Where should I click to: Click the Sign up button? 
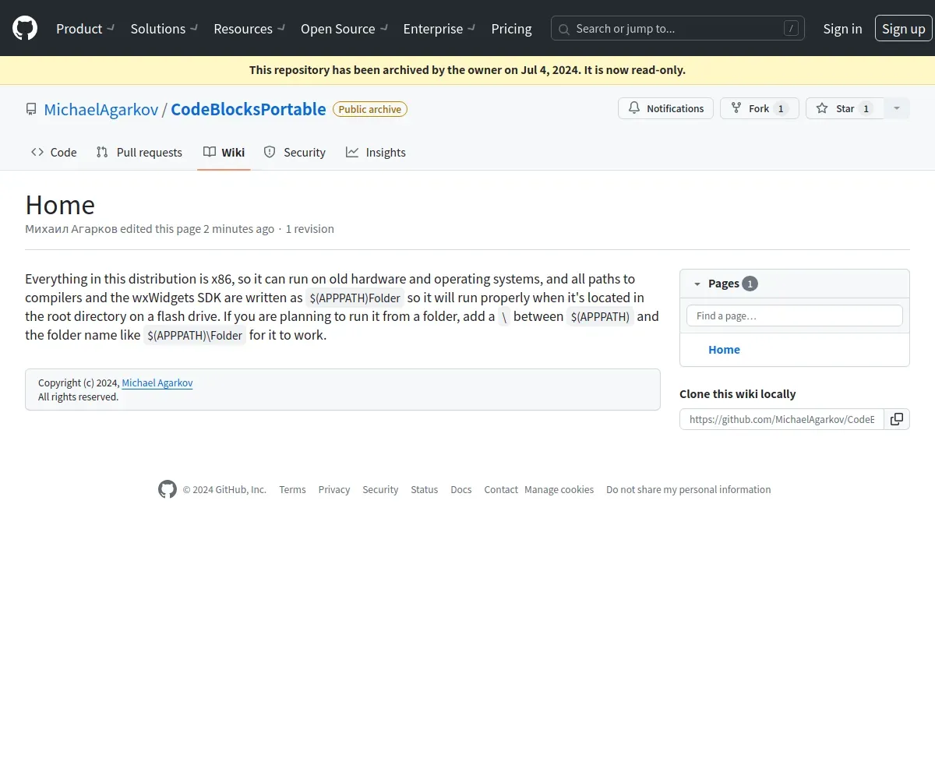903,29
